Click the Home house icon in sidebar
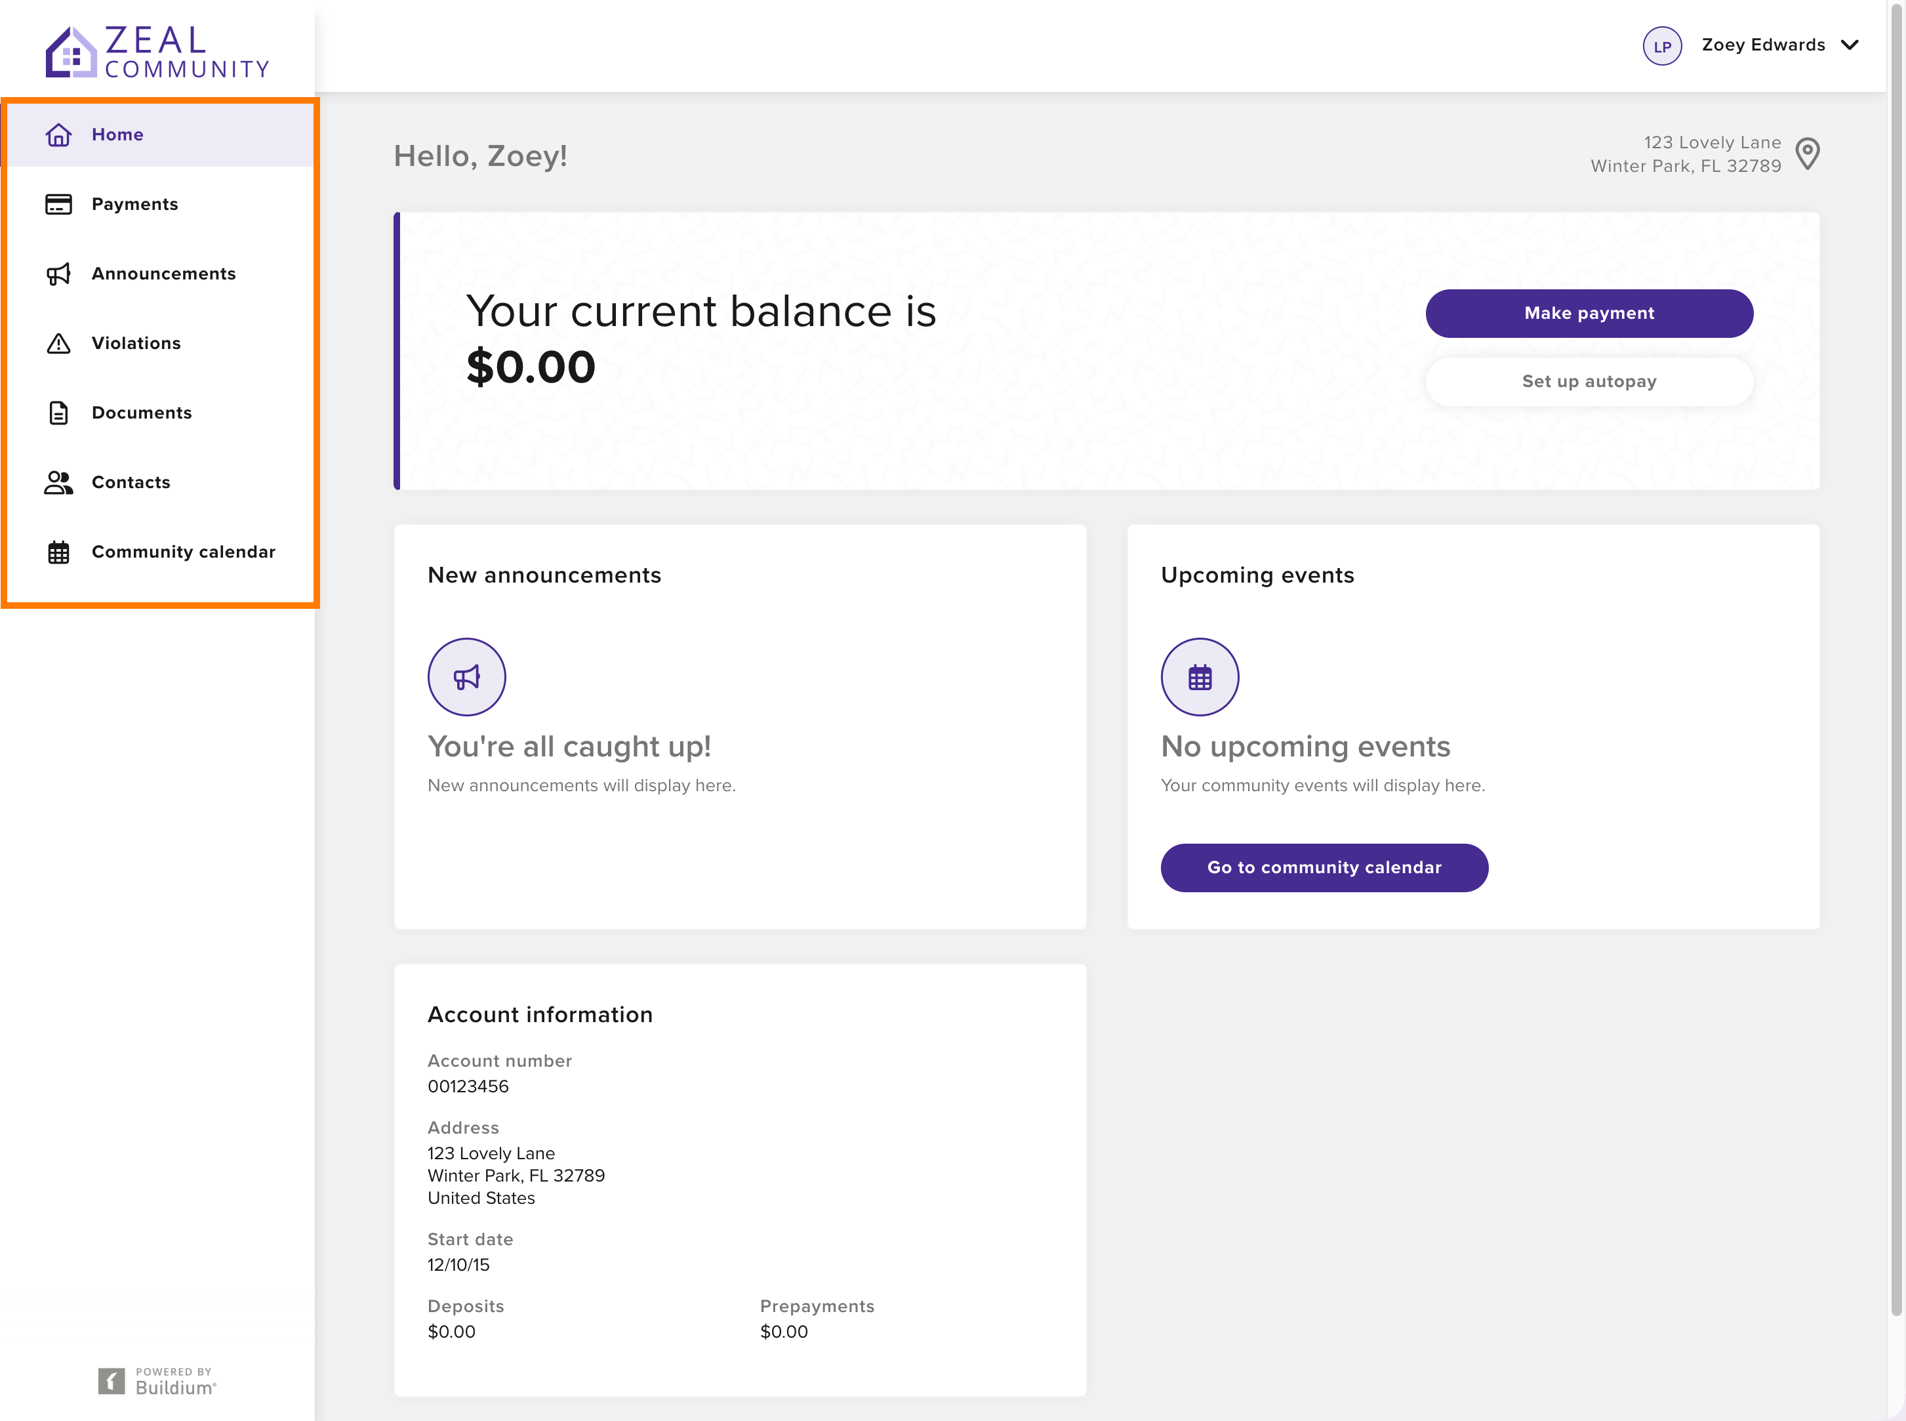This screenshot has height=1421, width=1906. [58, 135]
